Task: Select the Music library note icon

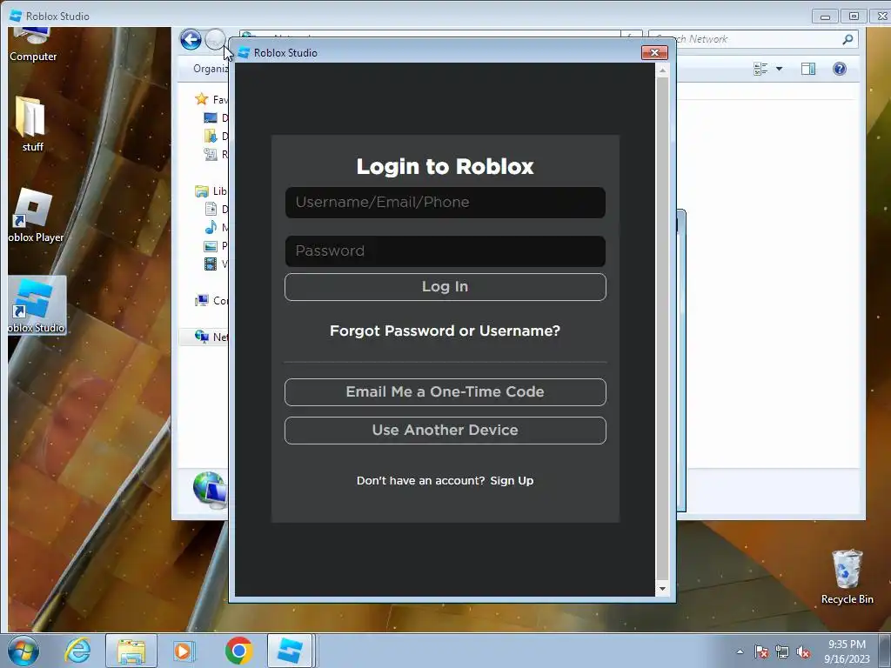Action: click(x=211, y=227)
